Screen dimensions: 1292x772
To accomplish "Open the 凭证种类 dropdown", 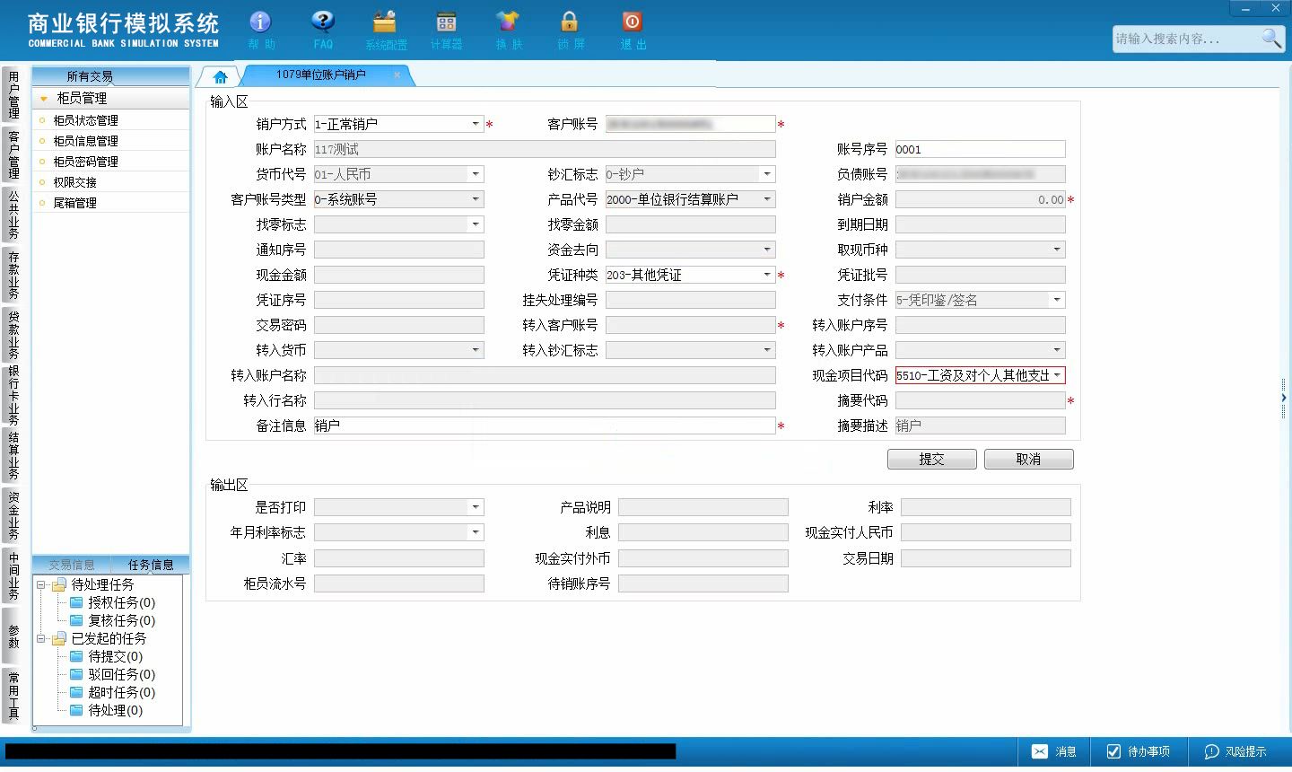I will pos(767,275).
